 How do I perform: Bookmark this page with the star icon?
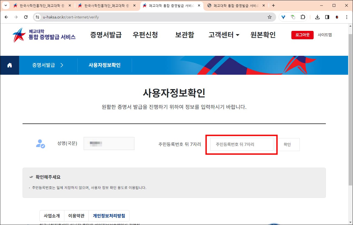(x=269, y=17)
